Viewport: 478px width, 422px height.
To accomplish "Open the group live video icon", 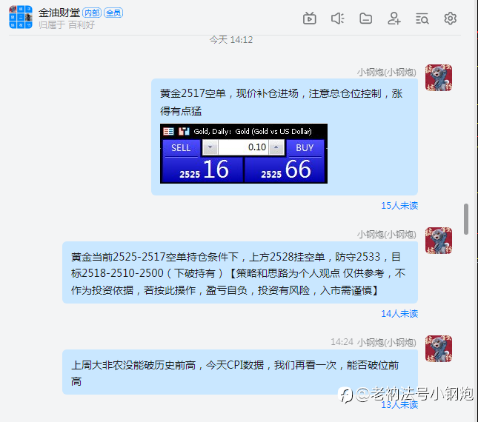I will tap(310, 19).
